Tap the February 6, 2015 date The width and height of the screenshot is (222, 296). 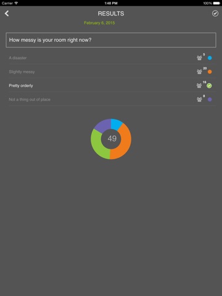coord(99,23)
